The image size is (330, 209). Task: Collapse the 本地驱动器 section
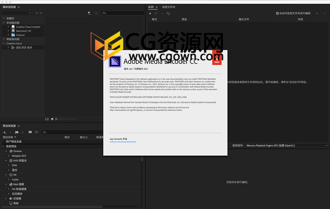coord(4,23)
